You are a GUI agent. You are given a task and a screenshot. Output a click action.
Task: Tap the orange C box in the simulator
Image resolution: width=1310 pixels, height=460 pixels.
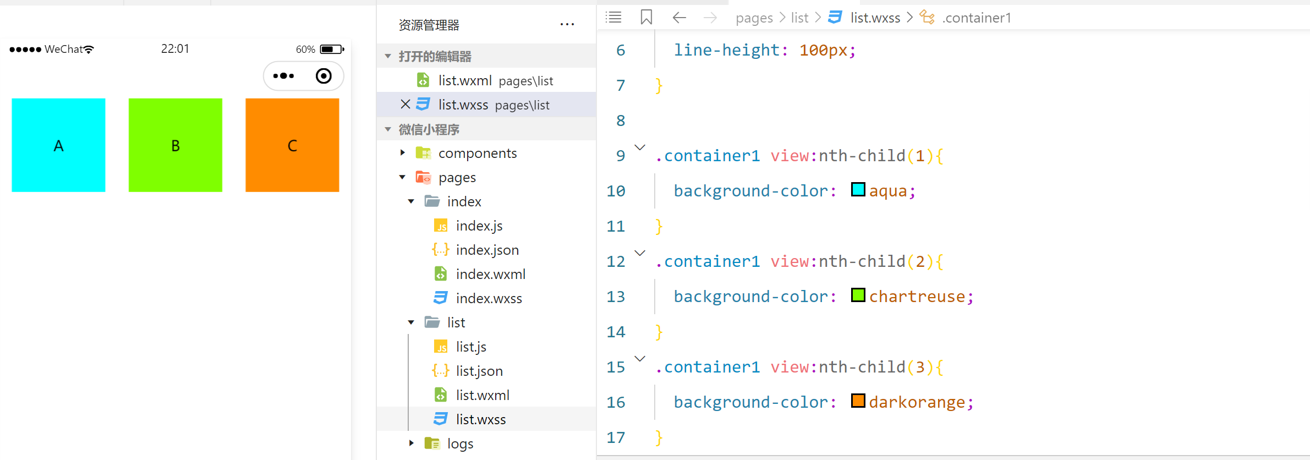point(292,145)
